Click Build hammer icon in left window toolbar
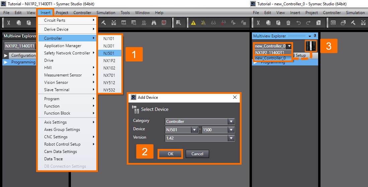The image size is (368, 187). (103, 23)
